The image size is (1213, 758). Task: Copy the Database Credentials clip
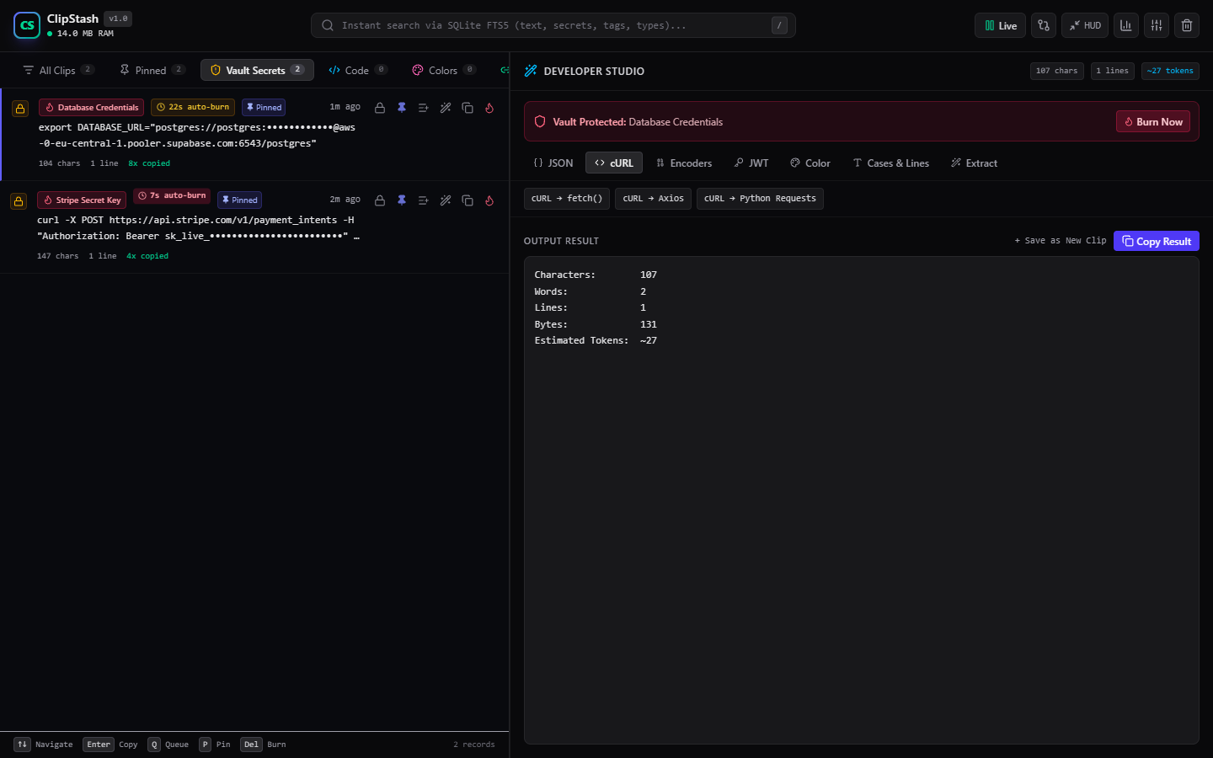(468, 108)
